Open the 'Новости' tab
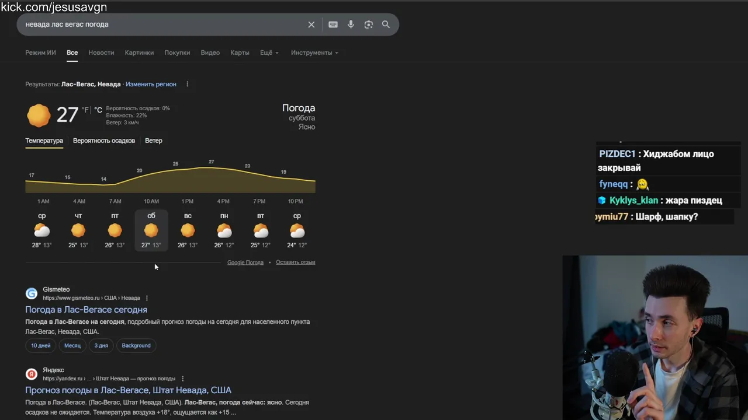748x420 pixels. pyautogui.click(x=101, y=52)
